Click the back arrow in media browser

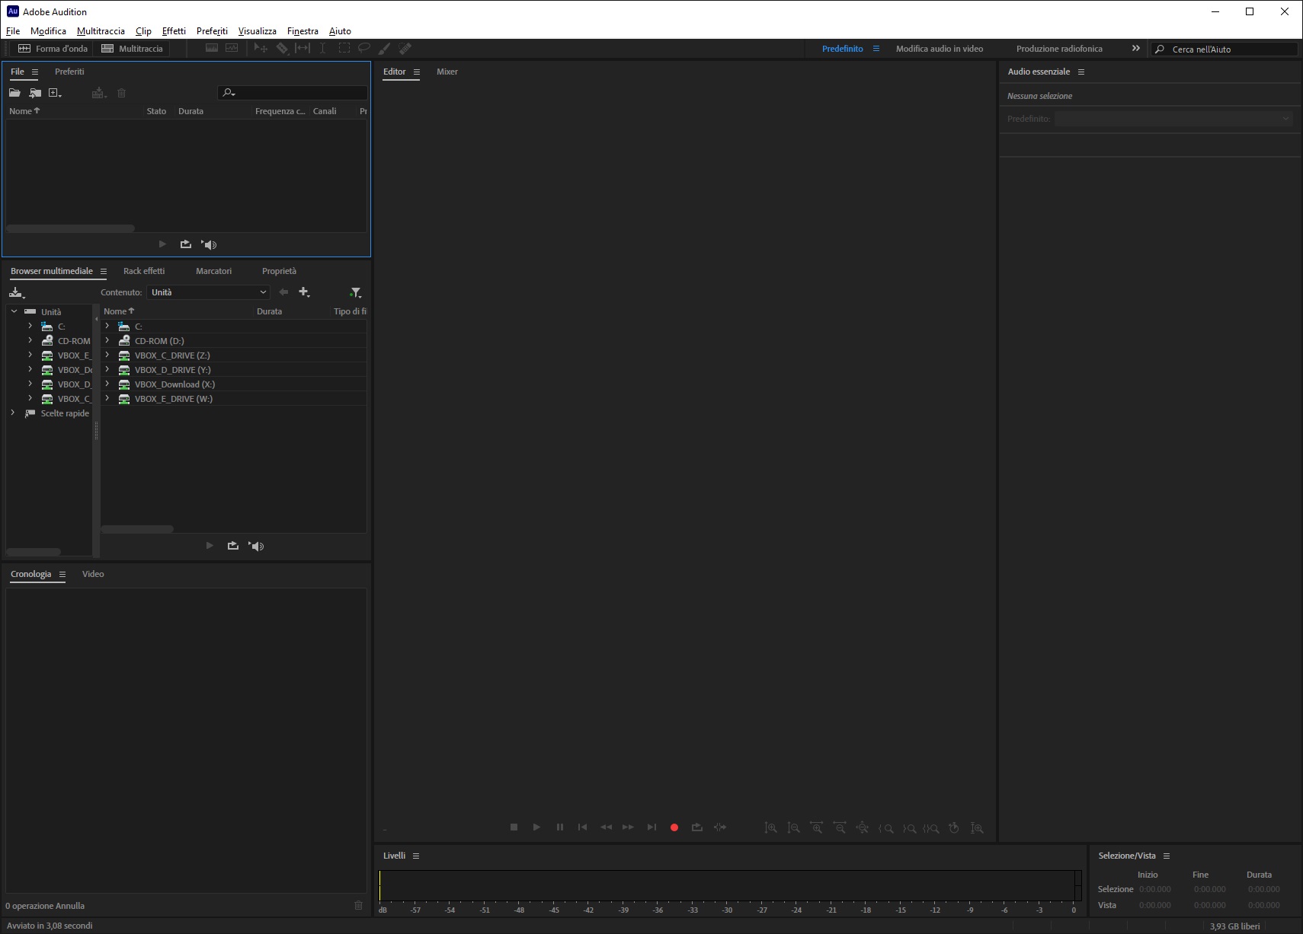tap(283, 292)
